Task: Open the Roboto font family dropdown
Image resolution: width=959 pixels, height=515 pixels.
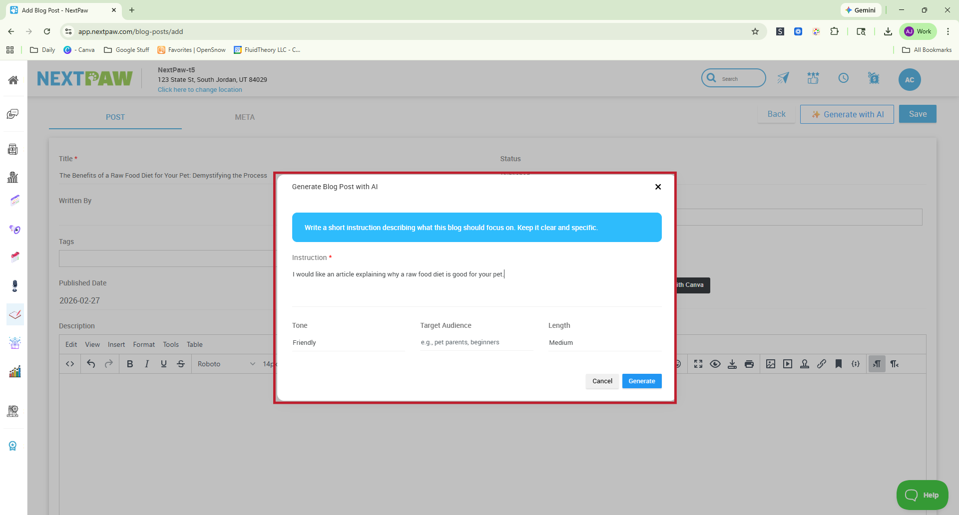Action: (226, 364)
